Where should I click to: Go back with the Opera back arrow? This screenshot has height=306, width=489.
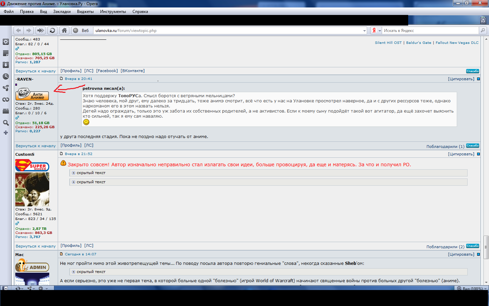(x=19, y=31)
